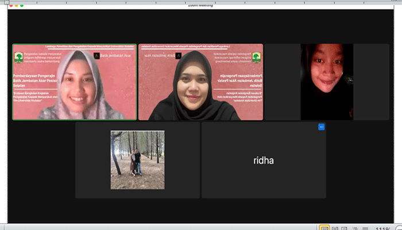Open the more options button on ridha's tile
Image resolution: width=402 pixels, height=230 pixels.
tap(321, 127)
